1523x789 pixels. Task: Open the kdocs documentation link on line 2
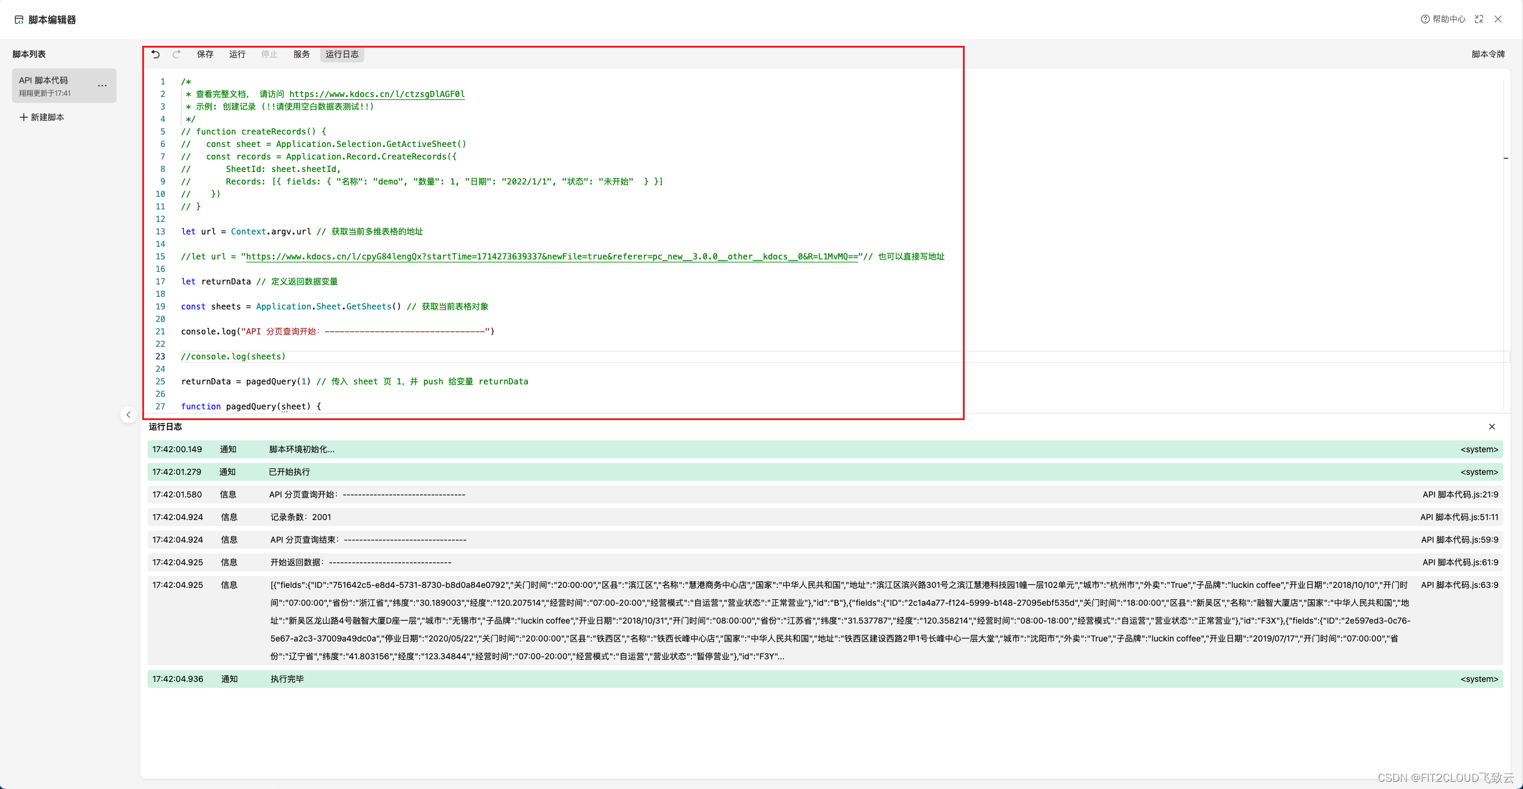point(376,94)
